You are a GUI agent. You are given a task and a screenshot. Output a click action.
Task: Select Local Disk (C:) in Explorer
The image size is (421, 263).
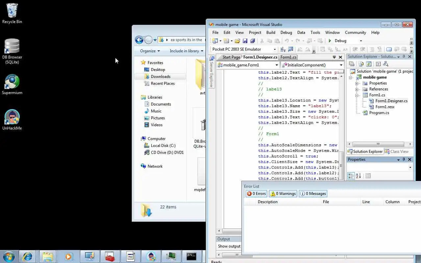click(x=163, y=146)
